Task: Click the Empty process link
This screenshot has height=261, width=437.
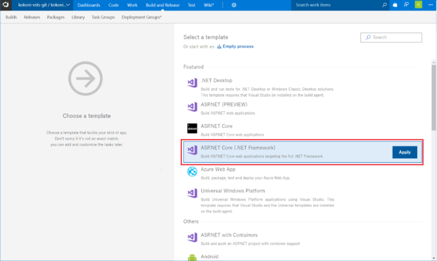Action: [x=238, y=46]
